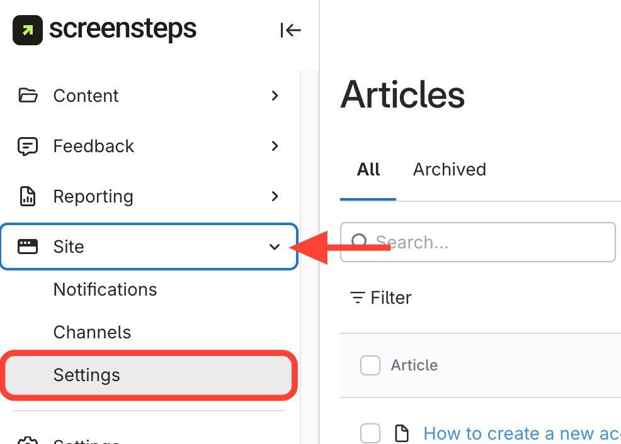Screen dimensions: 621x444
Task: Collapse the Site menu chevron
Action: pos(275,247)
